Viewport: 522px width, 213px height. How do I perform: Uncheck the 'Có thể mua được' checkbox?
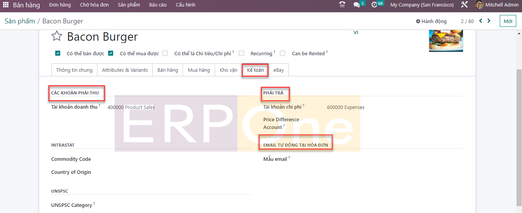pyautogui.click(x=110, y=53)
